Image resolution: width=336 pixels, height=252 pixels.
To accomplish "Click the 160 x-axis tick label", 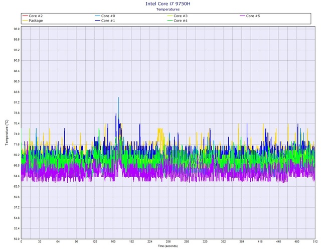I will pos(113,241).
